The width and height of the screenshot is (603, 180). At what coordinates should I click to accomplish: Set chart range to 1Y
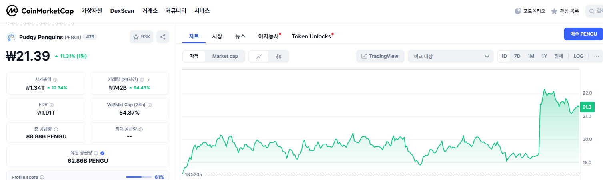(x=544, y=56)
